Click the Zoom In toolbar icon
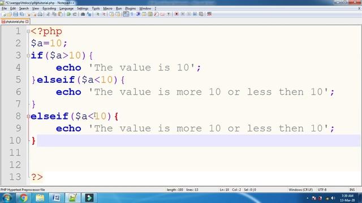Viewport: 362px width, 203px height. [98, 14]
